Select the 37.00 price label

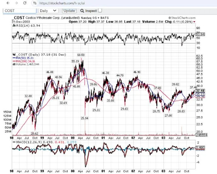[158, 88]
